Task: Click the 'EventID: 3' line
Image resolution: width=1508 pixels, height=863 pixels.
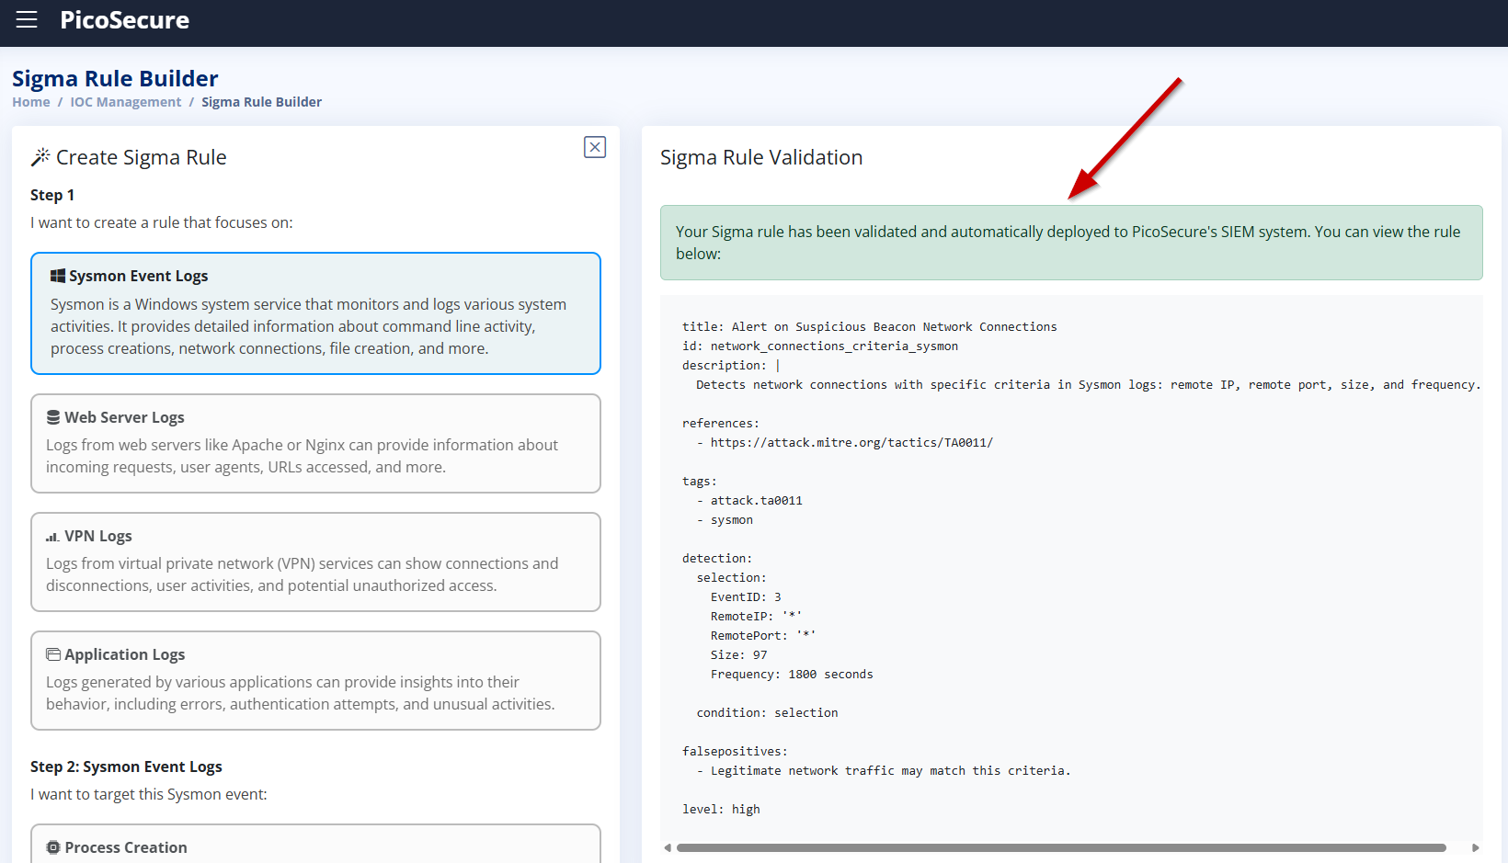Action: [746, 597]
